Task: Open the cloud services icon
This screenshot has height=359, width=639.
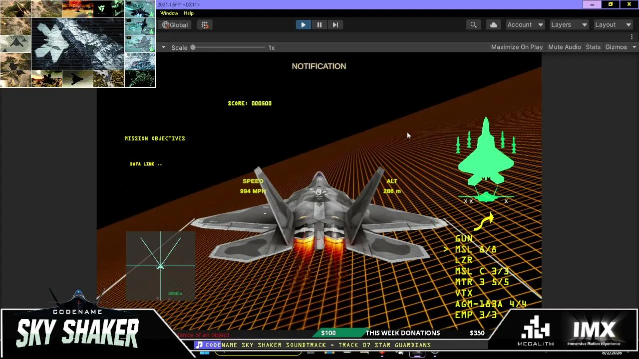Action: click(x=493, y=25)
